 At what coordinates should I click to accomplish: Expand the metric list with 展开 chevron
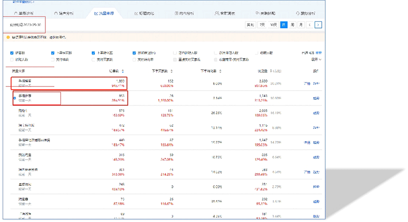pos(316,59)
